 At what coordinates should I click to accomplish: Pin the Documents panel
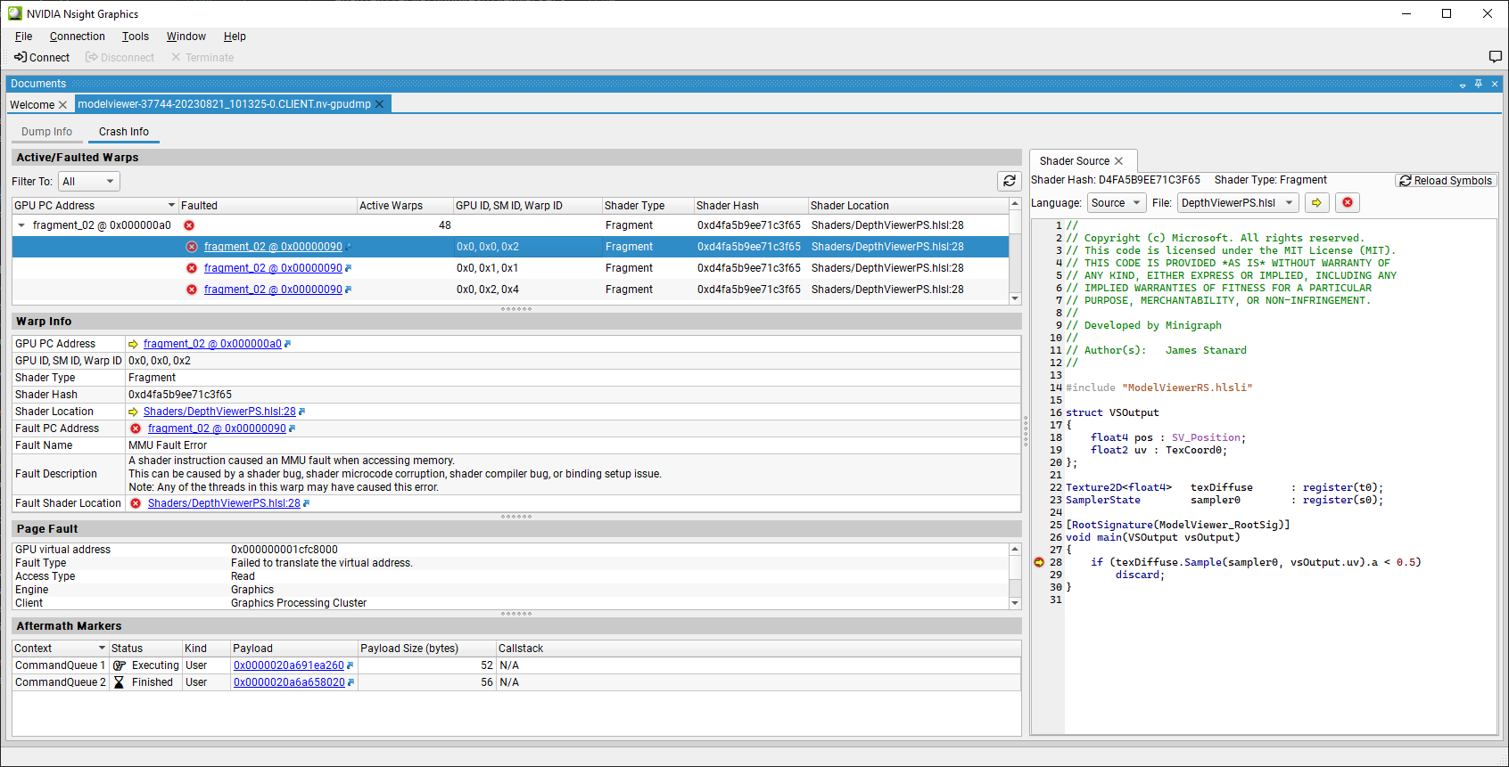[x=1478, y=84]
